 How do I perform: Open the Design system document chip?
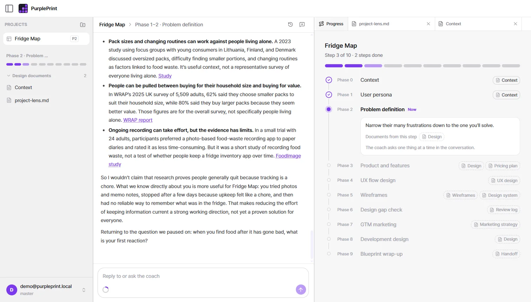[499, 195]
